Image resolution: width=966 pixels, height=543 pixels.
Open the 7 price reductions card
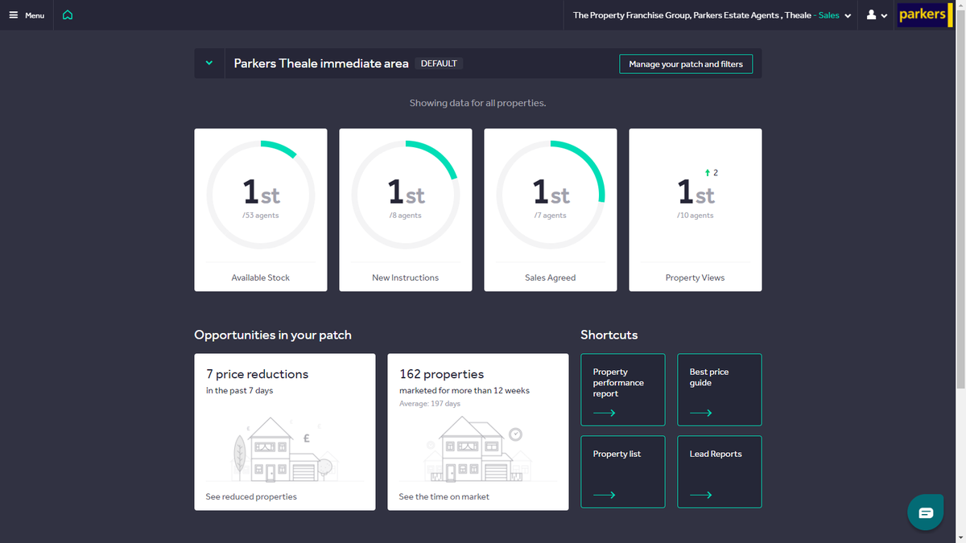(285, 432)
